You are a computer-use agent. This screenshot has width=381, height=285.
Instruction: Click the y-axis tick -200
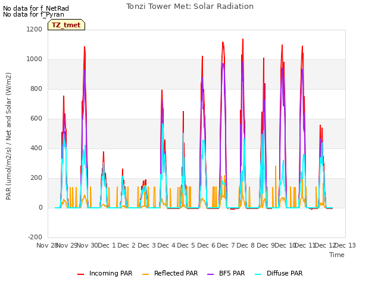click(x=35, y=237)
